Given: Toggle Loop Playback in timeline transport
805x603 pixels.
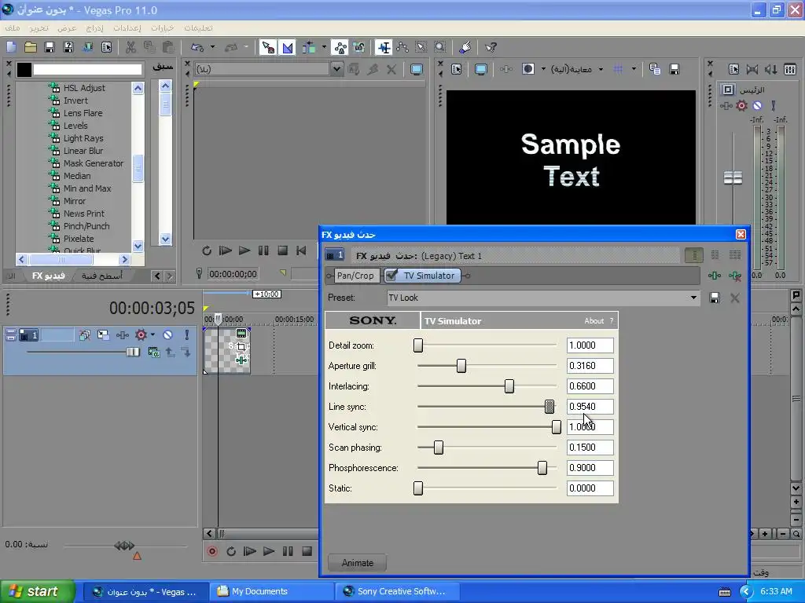Looking at the screenshot, I should point(231,551).
